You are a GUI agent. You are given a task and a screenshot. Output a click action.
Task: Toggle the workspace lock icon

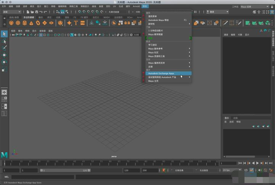[x=272, y=6]
